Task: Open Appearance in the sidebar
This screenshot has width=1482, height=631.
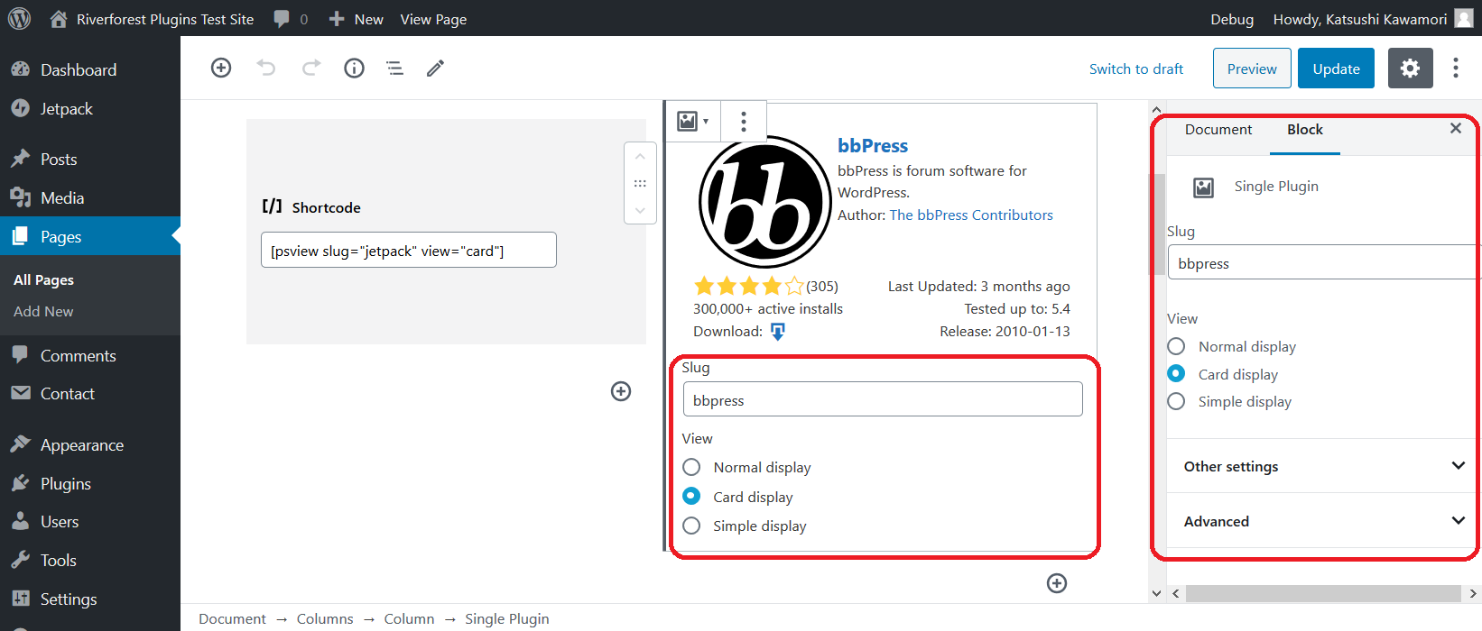Action: (81, 444)
